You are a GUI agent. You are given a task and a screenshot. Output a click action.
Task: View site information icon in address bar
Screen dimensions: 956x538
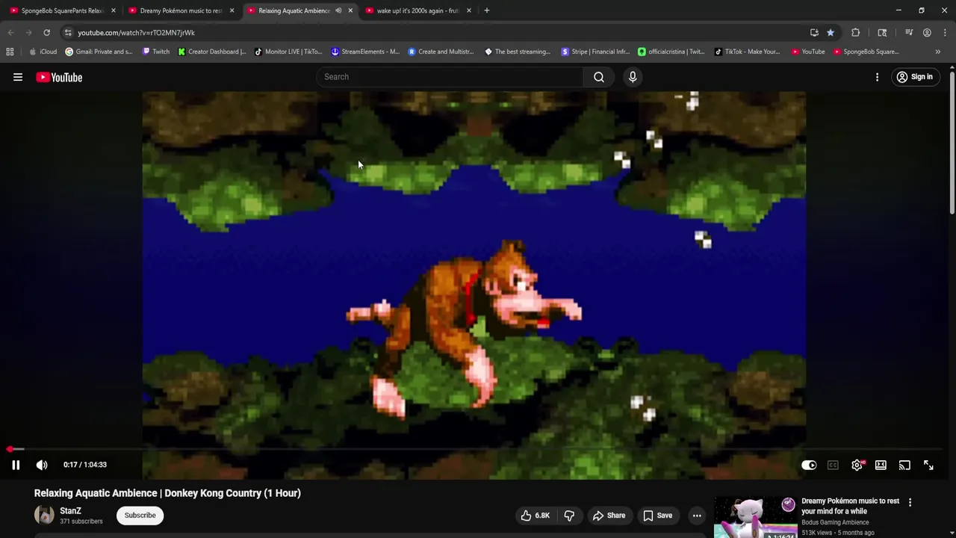[x=68, y=33]
